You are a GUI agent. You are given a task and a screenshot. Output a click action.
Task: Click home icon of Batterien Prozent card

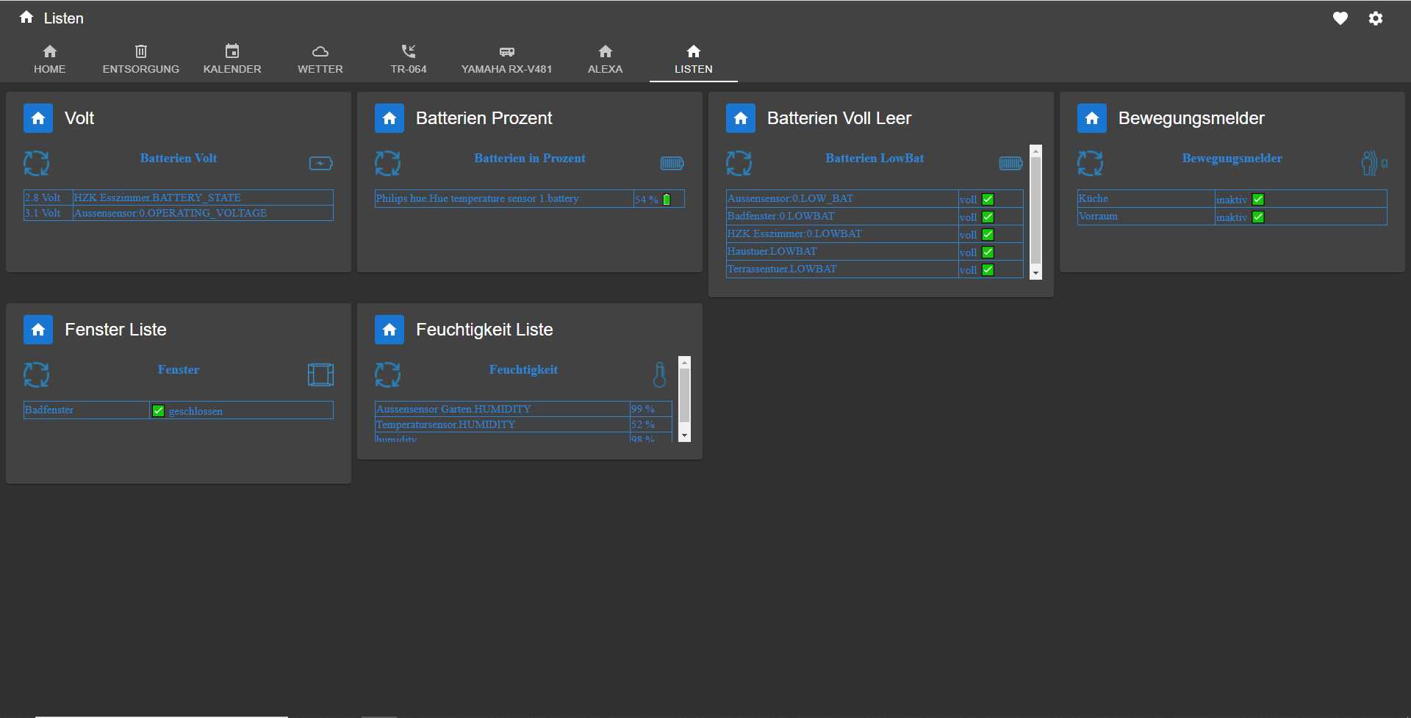389,118
